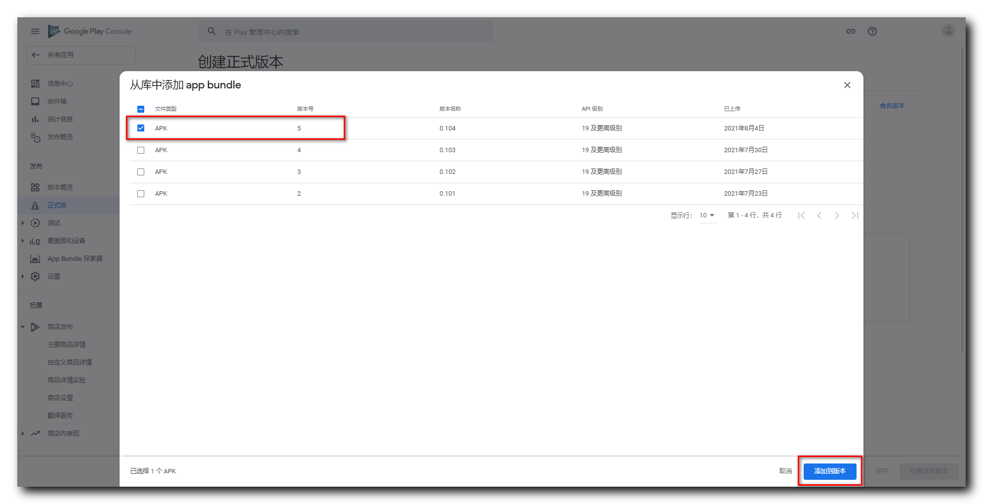Open 信息中心 in the sidebar
The height and width of the screenshot is (504, 983).
(x=60, y=84)
